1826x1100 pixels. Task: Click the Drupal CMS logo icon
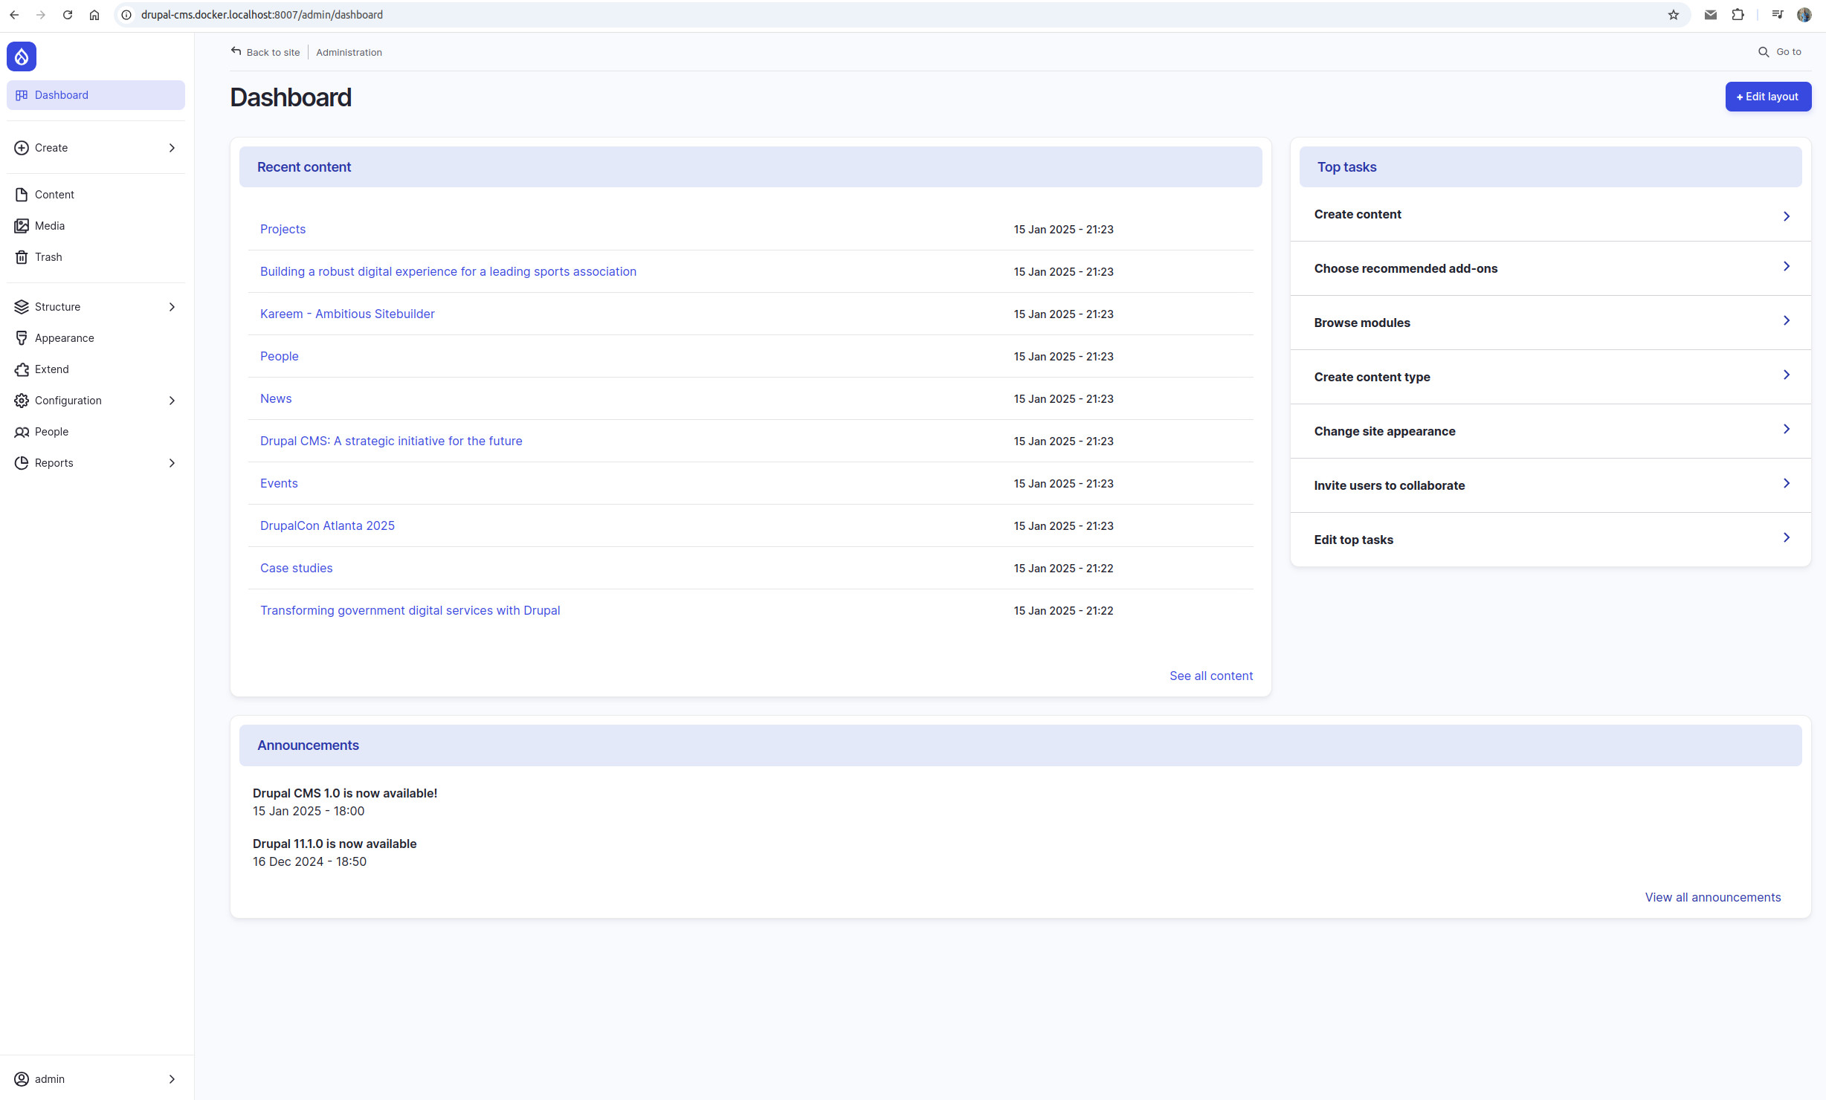pos(21,56)
